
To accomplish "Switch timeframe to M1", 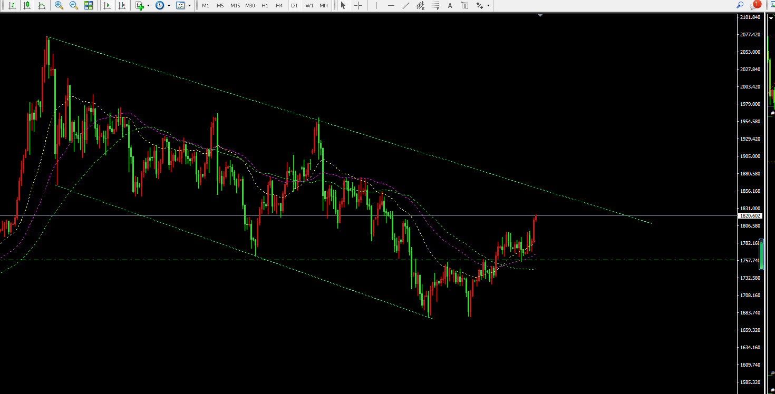I will 206,5.
